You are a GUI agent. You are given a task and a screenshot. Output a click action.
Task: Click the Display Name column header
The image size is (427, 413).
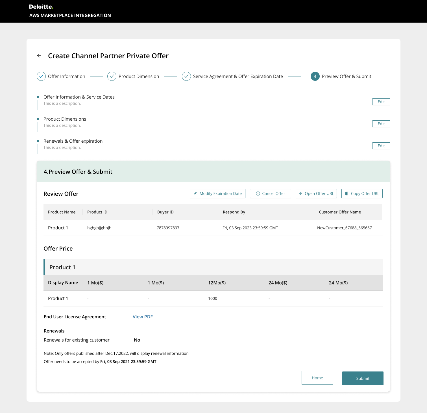coord(63,283)
